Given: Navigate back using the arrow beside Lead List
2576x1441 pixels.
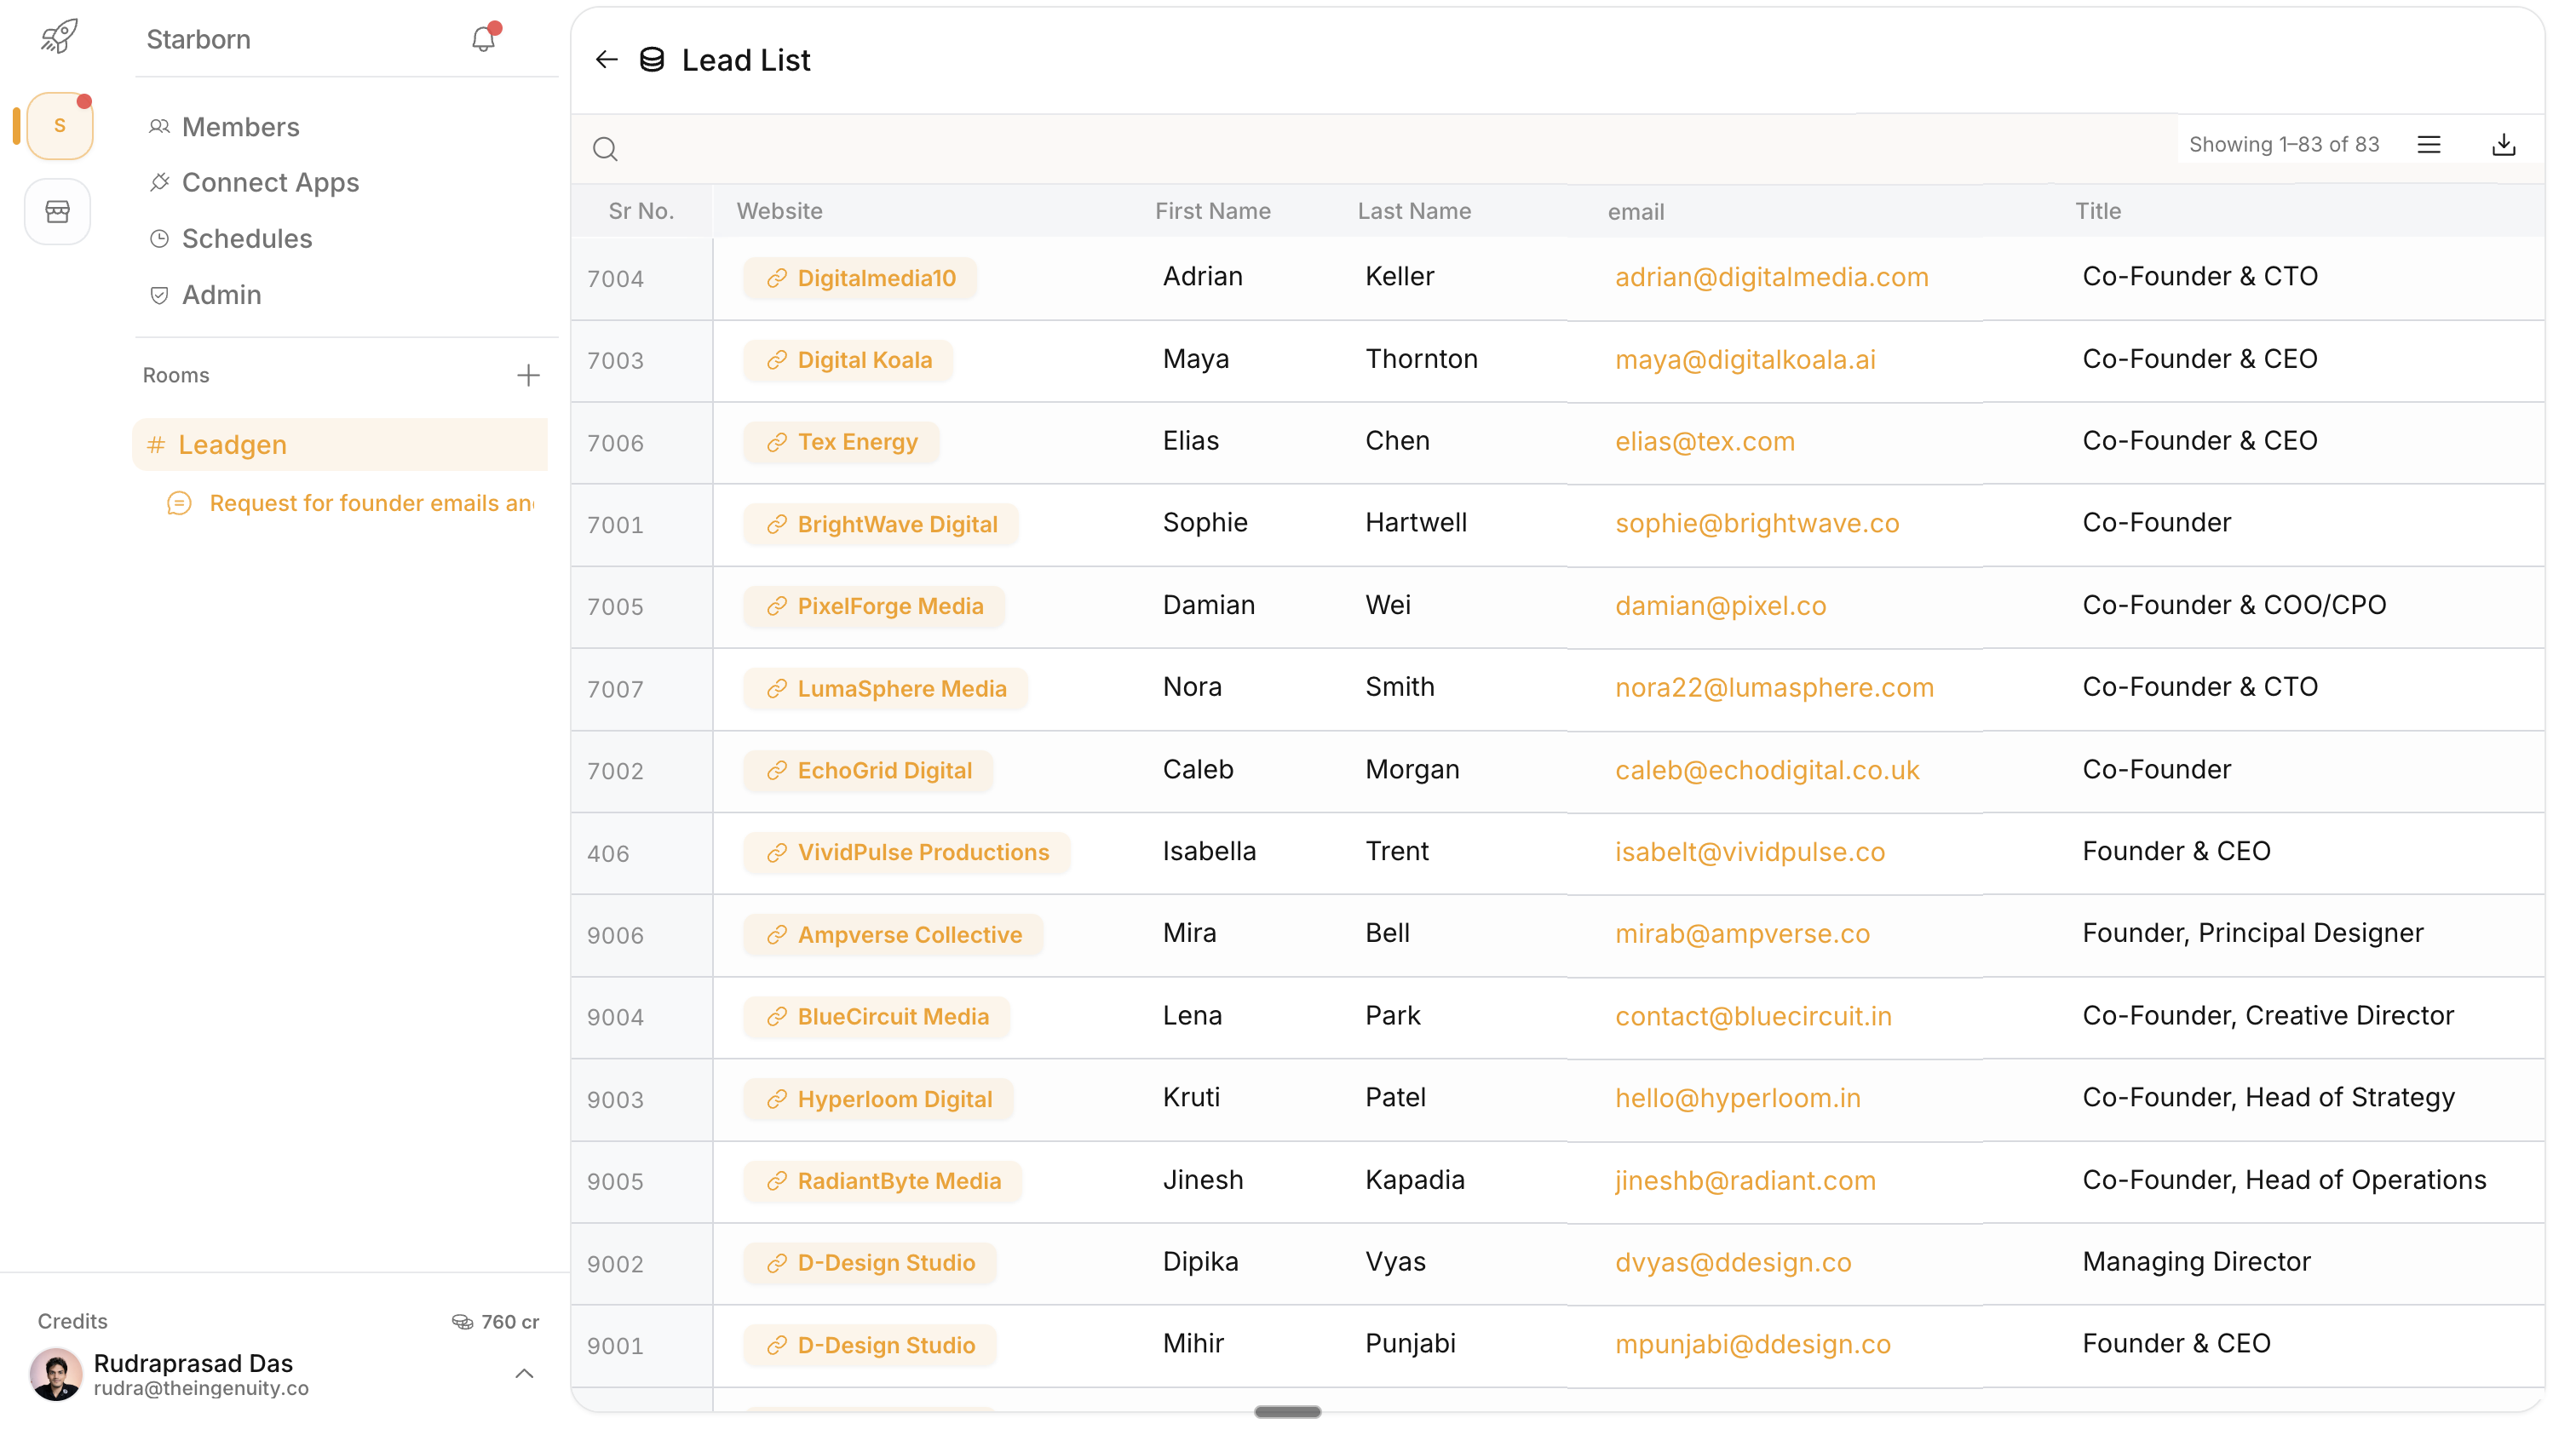Looking at the screenshot, I should 607,59.
